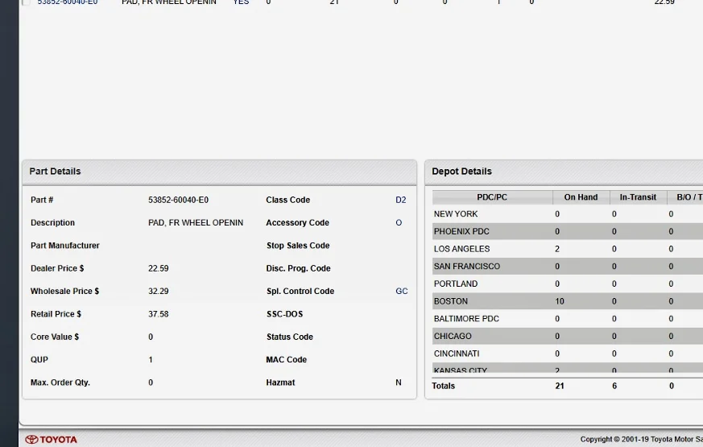The width and height of the screenshot is (703, 447).
Task: Click the Toyota logo in the footer
Action: click(52, 440)
